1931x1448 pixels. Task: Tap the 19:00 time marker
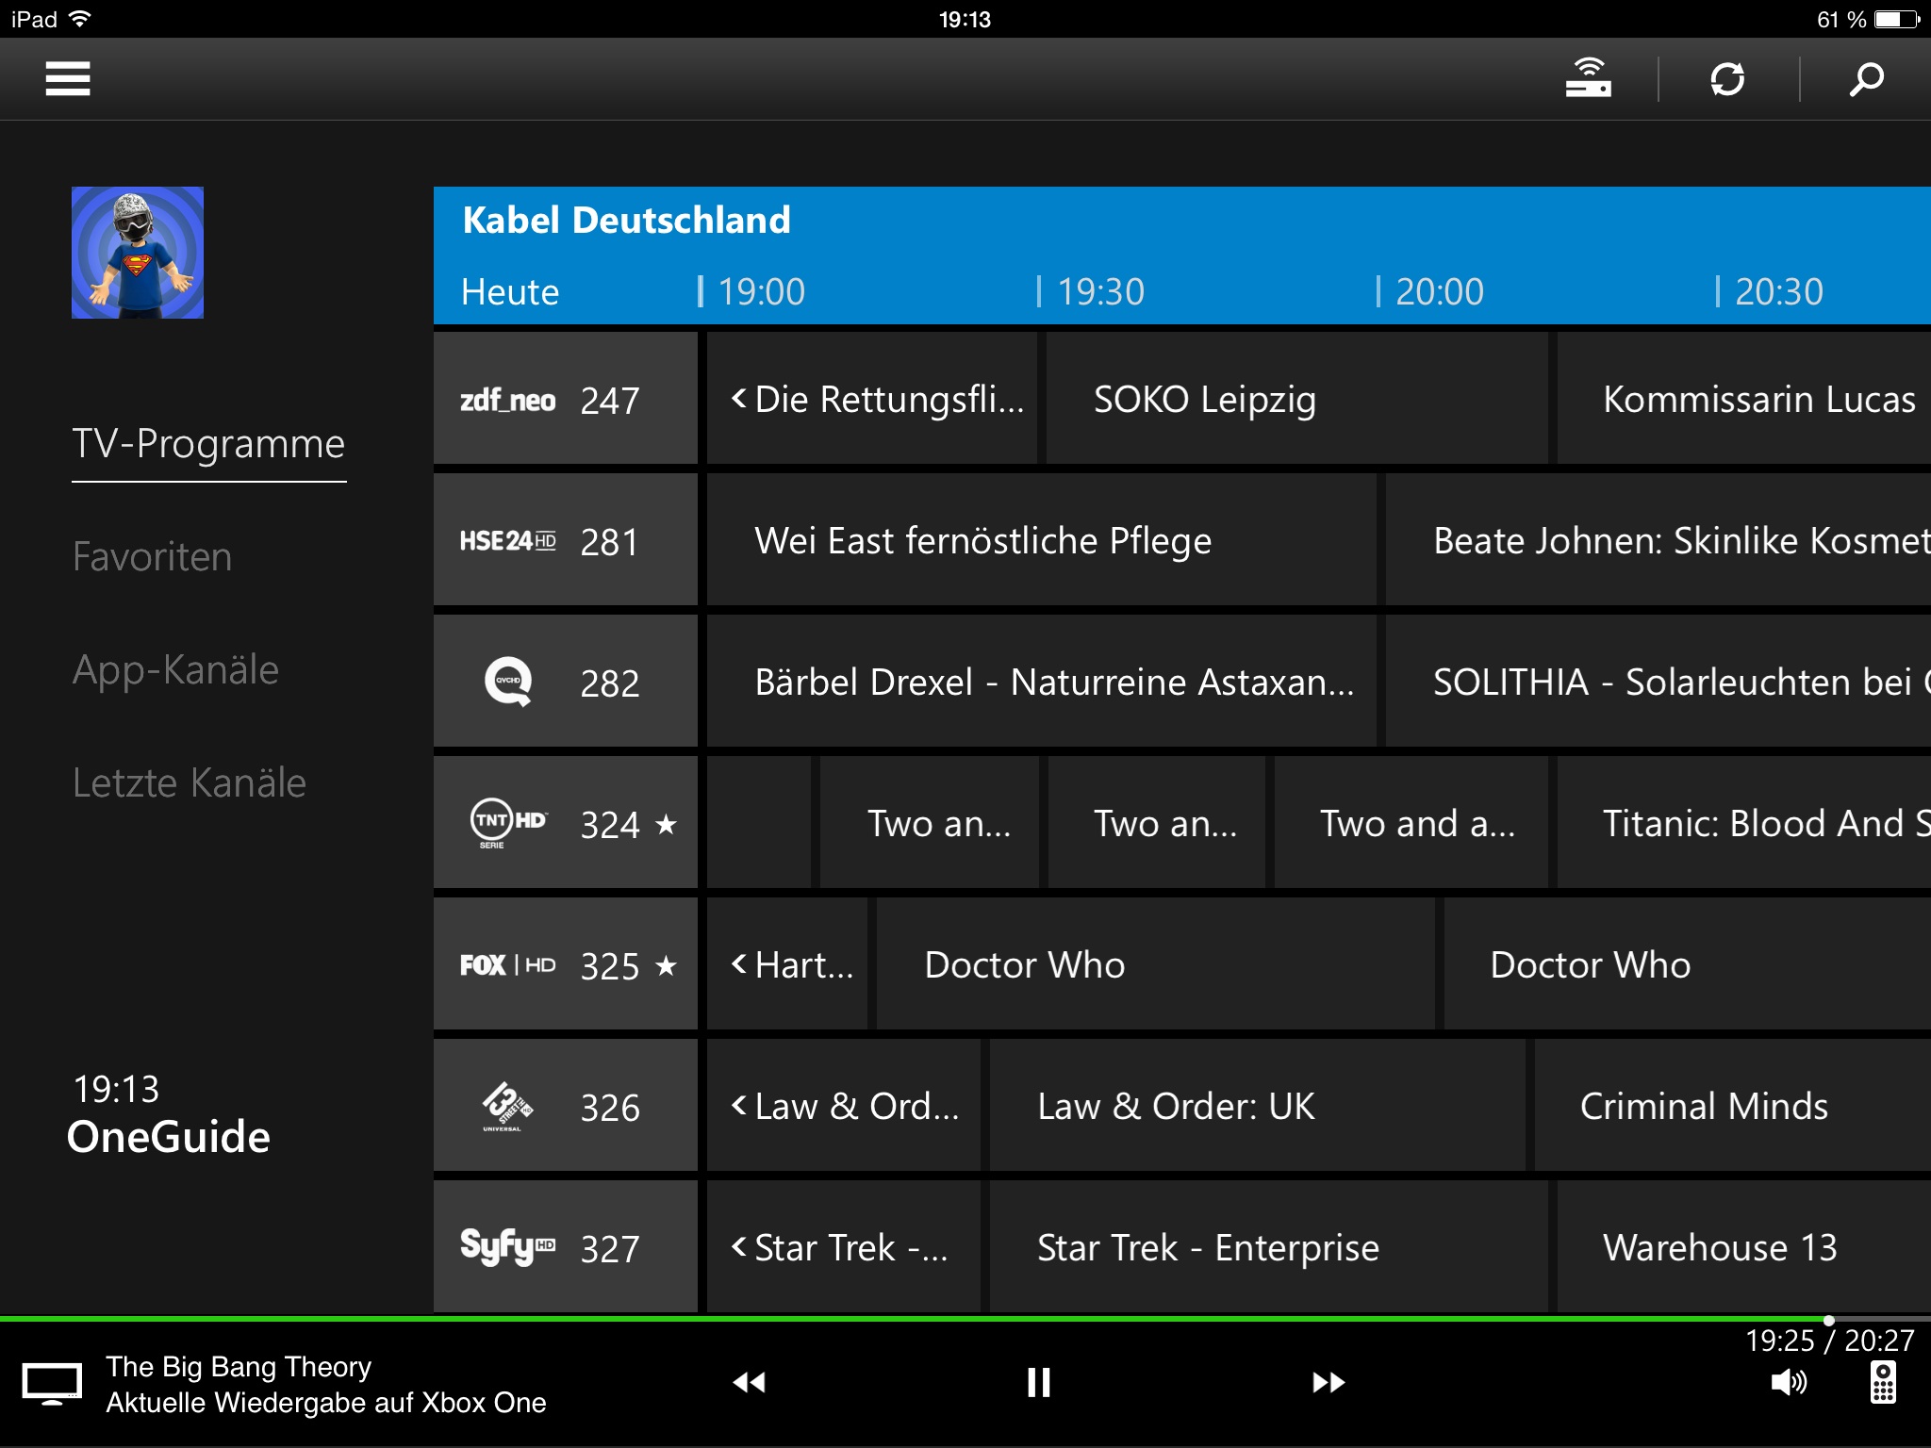(x=761, y=292)
